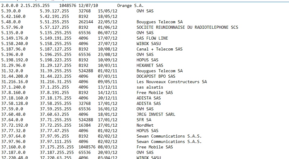Select 'Bouygues Telecom SA' in the 5.48.0.0 row
This screenshot has height=159, width=289.
pyautogui.click(x=160, y=22)
